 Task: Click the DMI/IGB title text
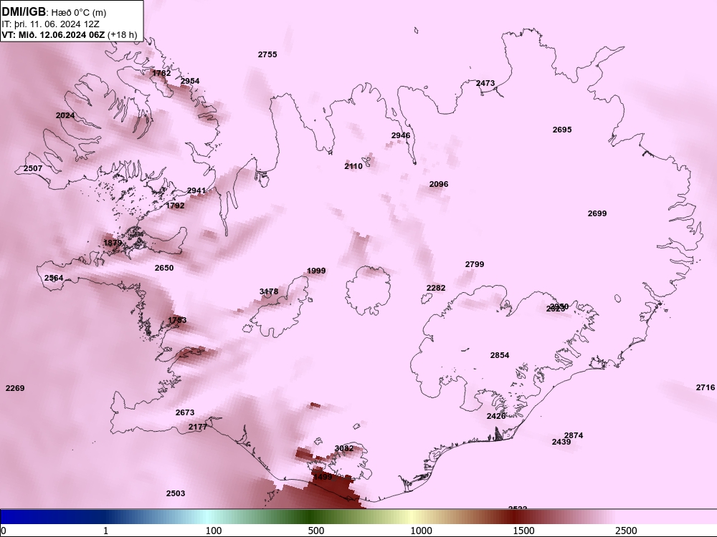pos(24,12)
